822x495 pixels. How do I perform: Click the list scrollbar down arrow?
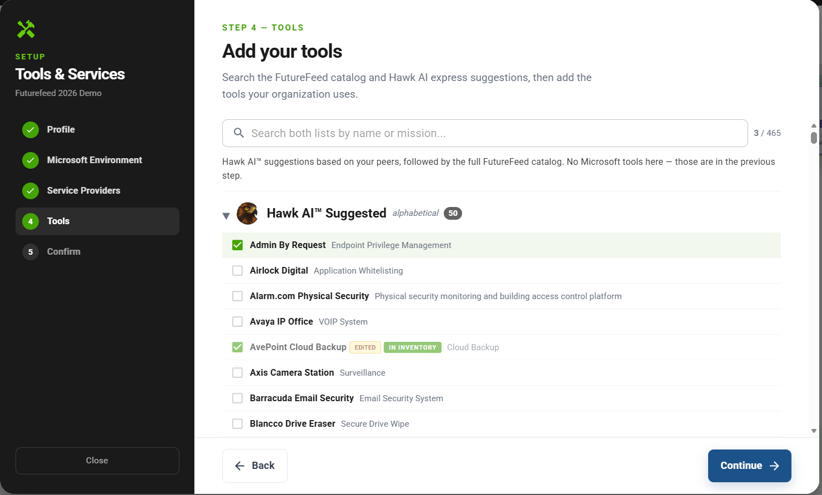point(814,431)
